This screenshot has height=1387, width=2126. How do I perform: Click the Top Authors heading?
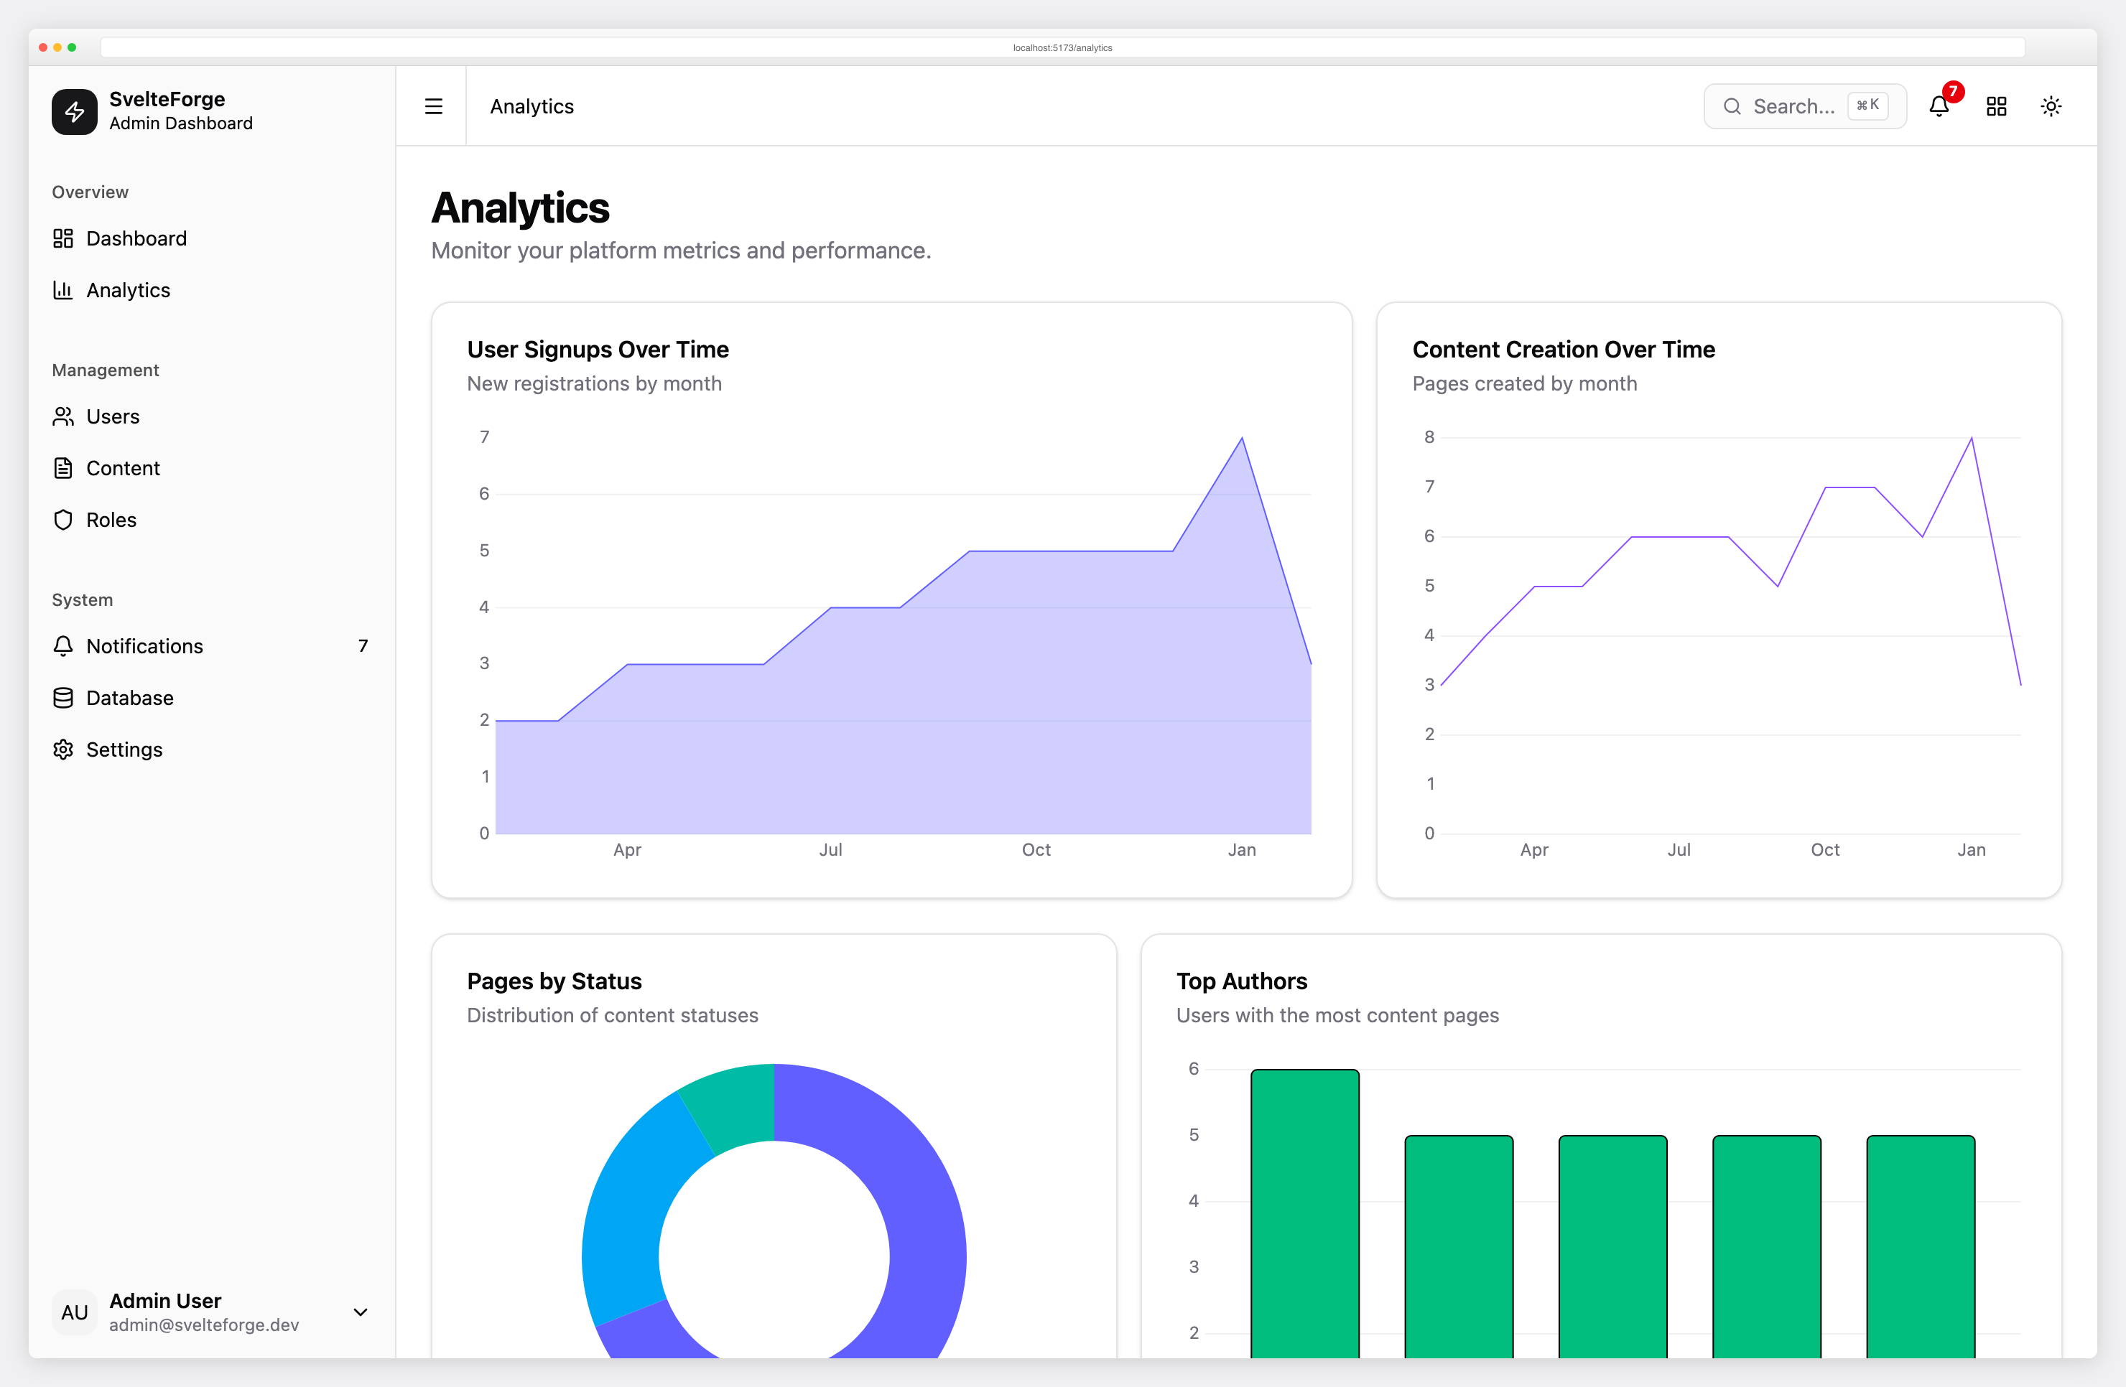1242,981
